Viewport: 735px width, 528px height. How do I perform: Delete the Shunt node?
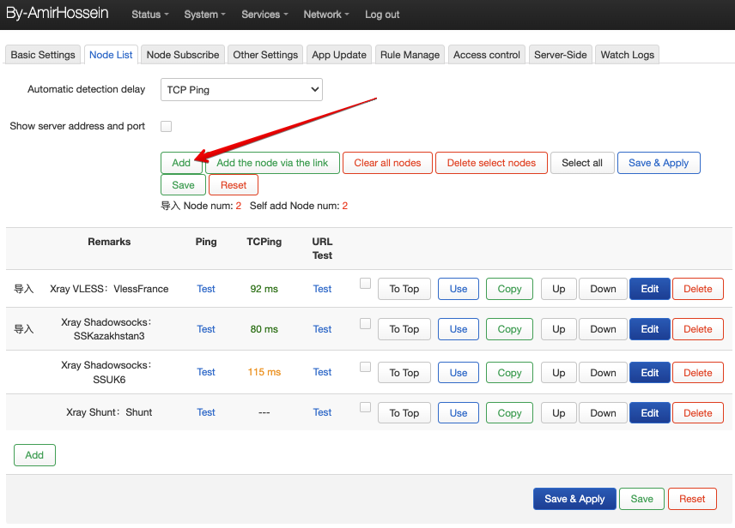697,413
